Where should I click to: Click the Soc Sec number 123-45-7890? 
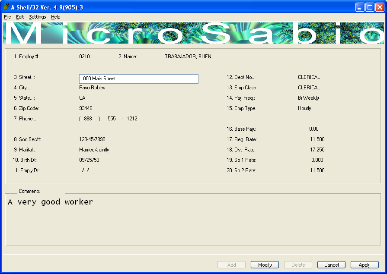(x=92, y=139)
